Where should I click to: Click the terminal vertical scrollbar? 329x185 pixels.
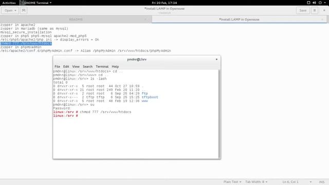click(220, 114)
